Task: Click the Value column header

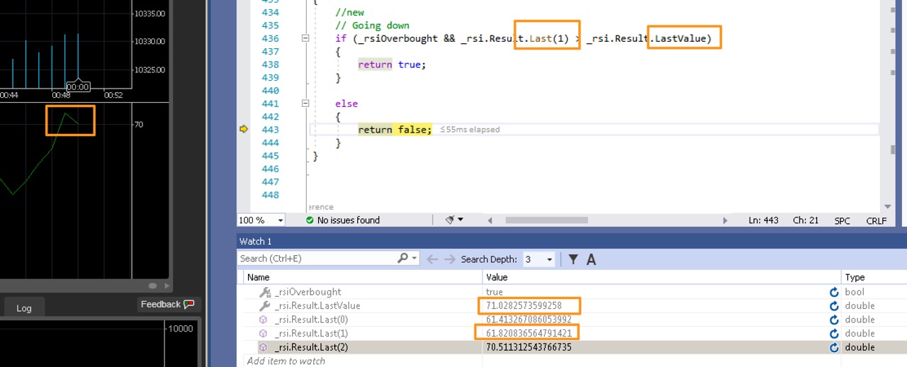Action: tap(662, 277)
